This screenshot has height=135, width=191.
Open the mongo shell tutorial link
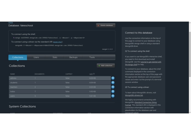point(143,63)
